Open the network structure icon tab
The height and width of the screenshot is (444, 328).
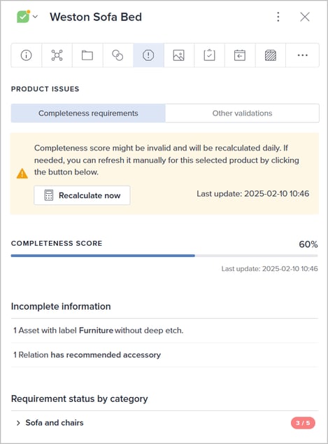[57, 55]
